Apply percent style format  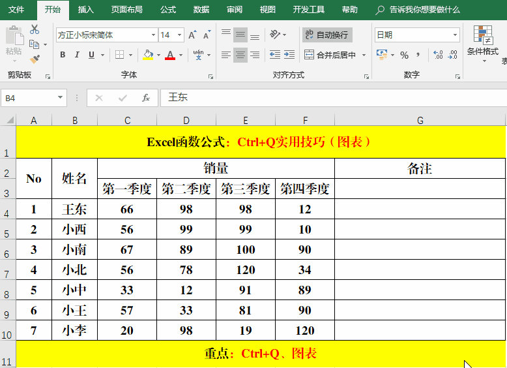click(404, 55)
